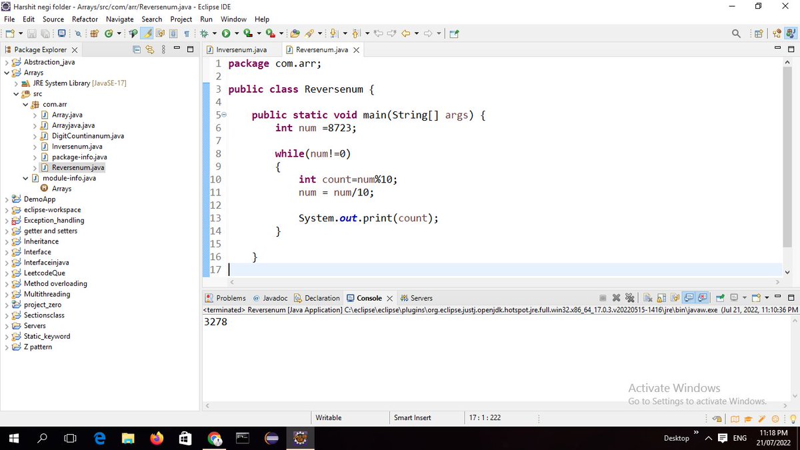
Task: Go to Previous Annotation arrow icon
Action: click(x=355, y=33)
